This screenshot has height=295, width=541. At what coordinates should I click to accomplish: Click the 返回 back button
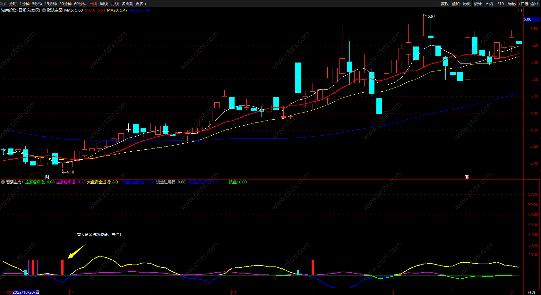click(x=534, y=4)
